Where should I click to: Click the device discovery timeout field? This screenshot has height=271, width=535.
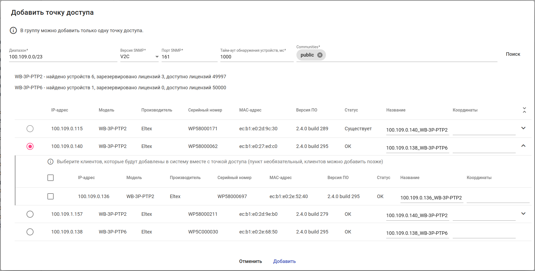click(257, 57)
